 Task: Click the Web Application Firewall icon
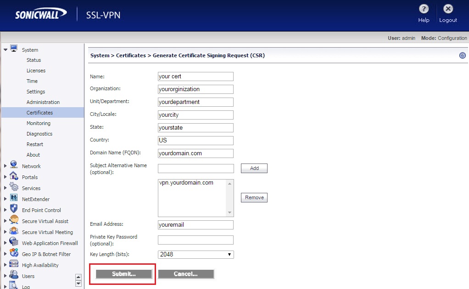point(14,243)
